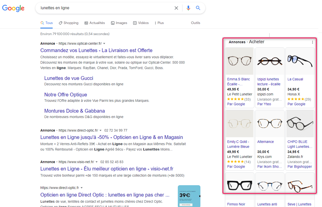Click 'izipizi.com' seller name

(x=265, y=94)
